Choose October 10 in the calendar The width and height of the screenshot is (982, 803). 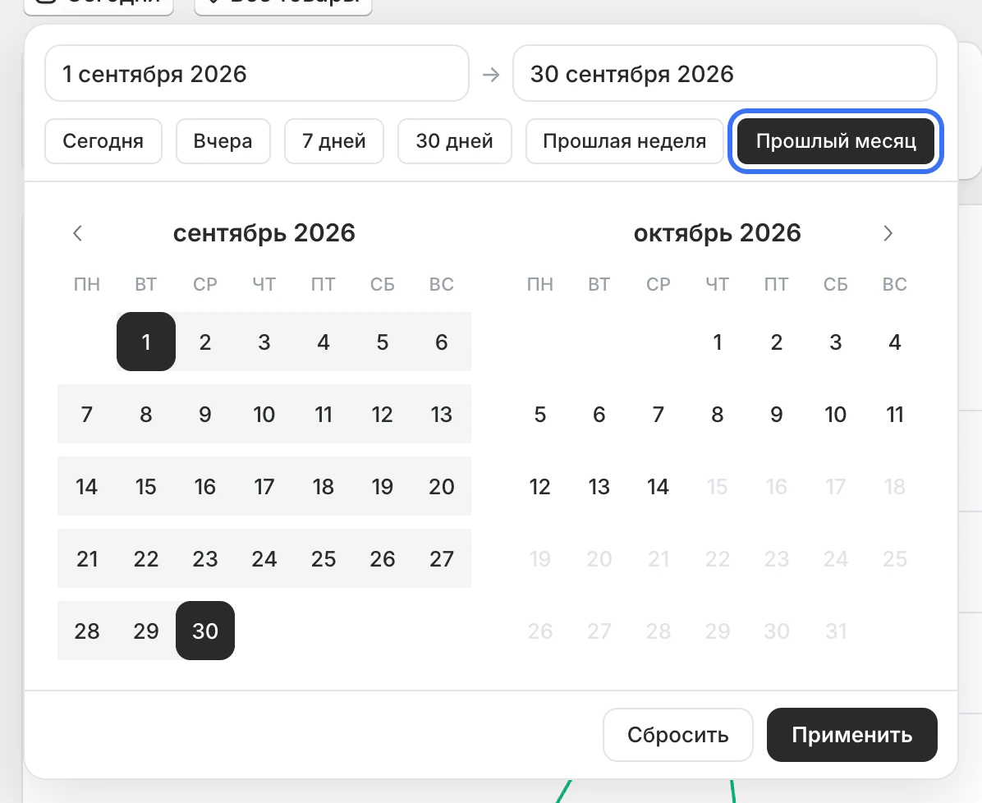click(836, 415)
